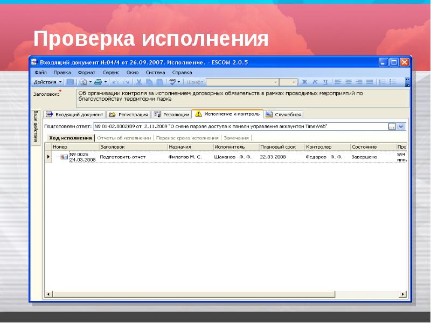This screenshot has width=431, height=323.
Task: Click the numbered list icon
Action: pyautogui.click(x=382, y=82)
